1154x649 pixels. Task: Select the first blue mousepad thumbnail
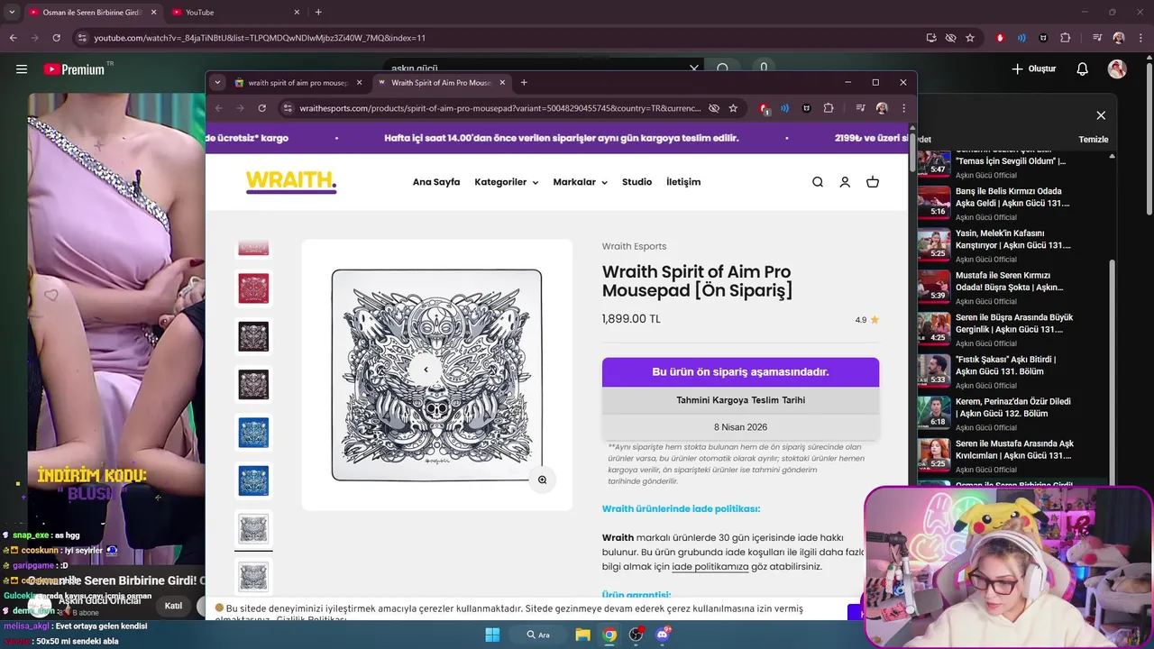(253, 433)
